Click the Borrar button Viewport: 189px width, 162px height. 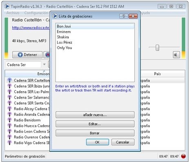pos(95,133)
